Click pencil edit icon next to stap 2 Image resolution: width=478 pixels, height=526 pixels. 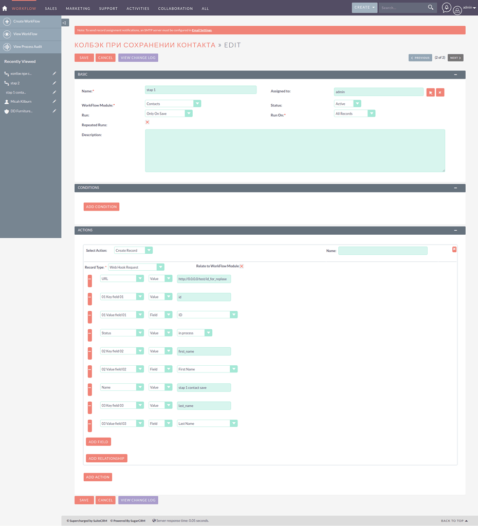(54, 83)
